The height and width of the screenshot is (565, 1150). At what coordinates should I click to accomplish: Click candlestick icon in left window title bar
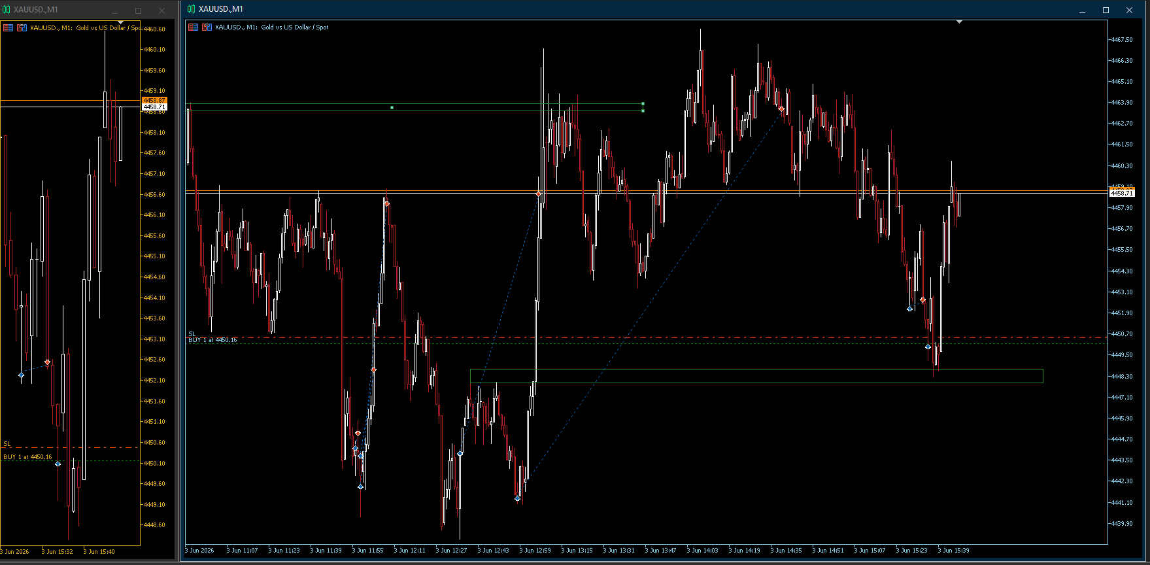[x=7, y=10]
